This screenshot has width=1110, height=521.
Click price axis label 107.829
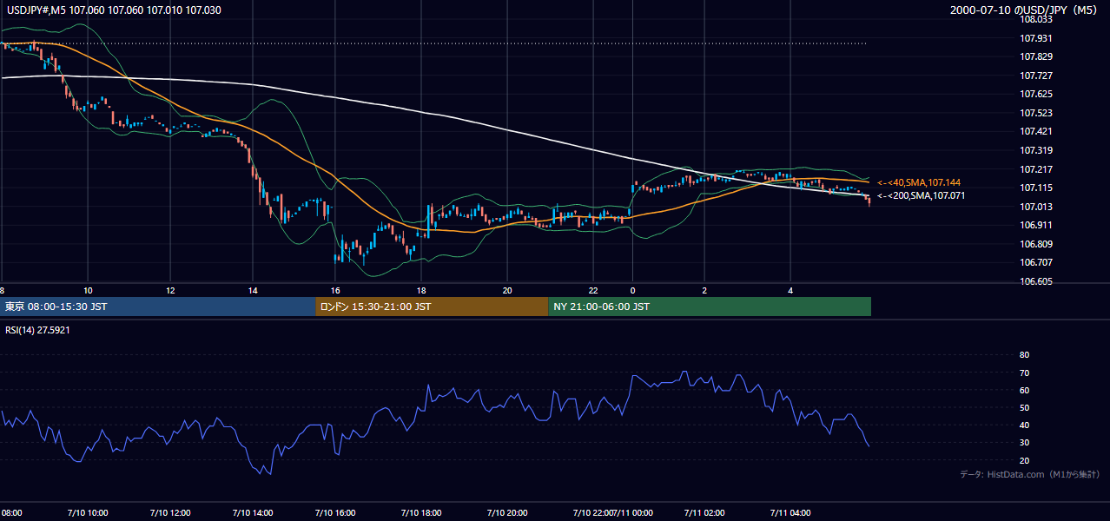[x=1036, y=56]
